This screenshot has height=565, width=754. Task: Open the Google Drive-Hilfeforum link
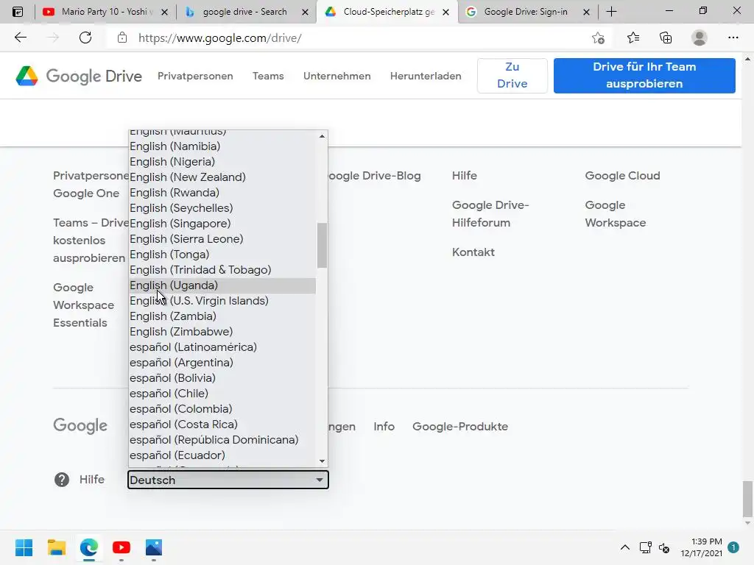click(490, 214)
